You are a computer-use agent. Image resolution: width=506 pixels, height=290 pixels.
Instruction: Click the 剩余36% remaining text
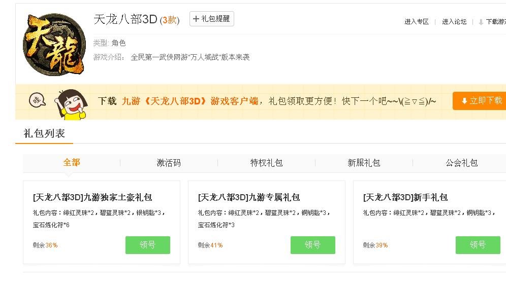coord(45,245)
